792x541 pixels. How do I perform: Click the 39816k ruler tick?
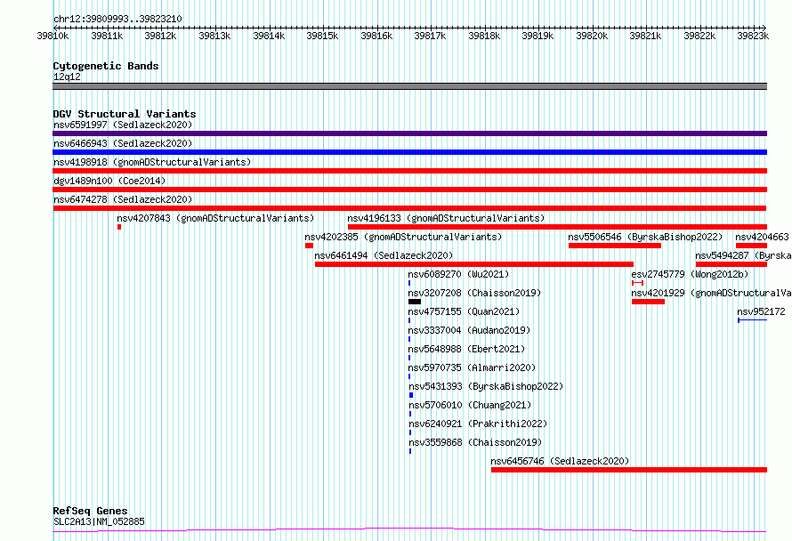point(376,36)
